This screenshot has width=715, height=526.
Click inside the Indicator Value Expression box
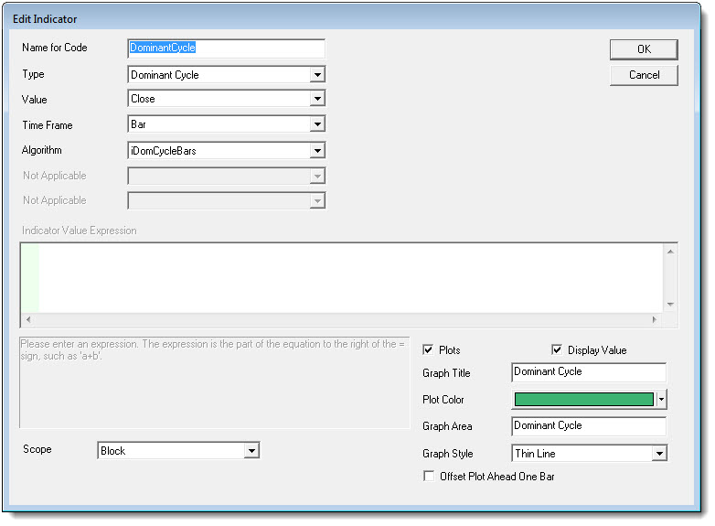tap(347, 277)
